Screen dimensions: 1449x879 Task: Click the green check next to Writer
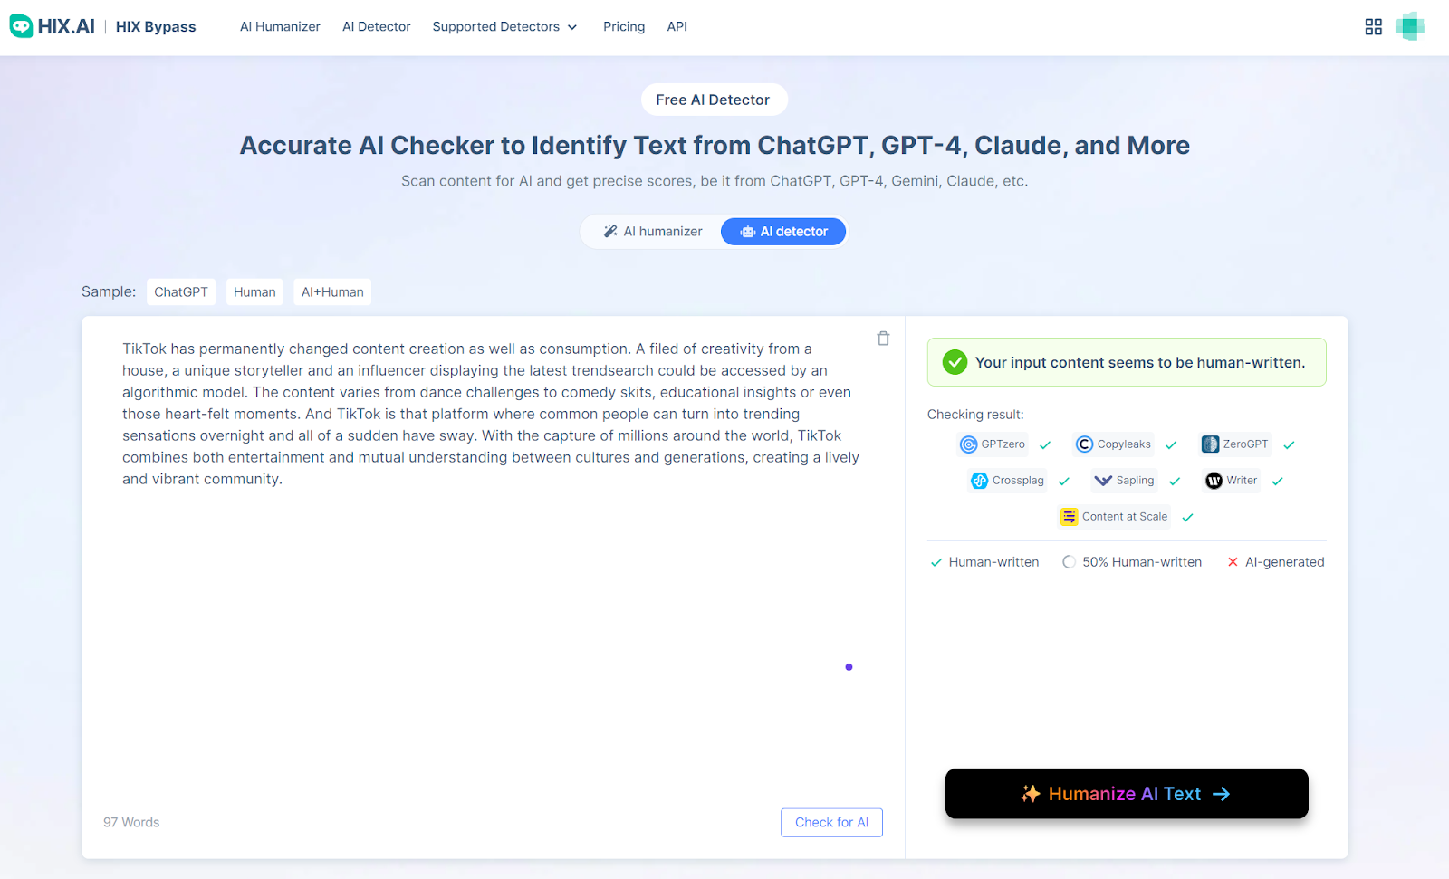tap(1278, 482)
